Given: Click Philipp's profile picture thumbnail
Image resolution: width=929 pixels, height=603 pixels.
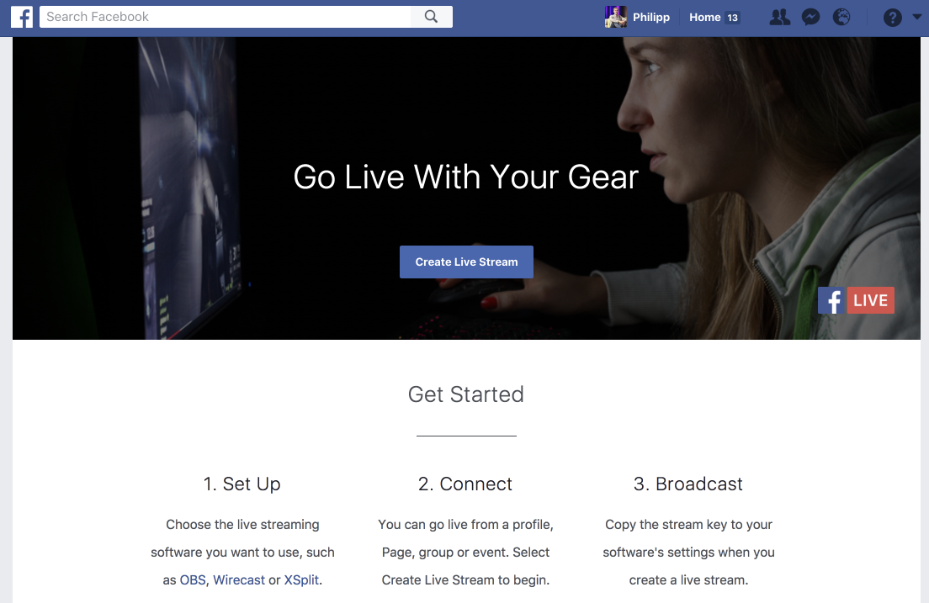Looking at the screenshot, I should pyautogui.click(x=616, y=17).
